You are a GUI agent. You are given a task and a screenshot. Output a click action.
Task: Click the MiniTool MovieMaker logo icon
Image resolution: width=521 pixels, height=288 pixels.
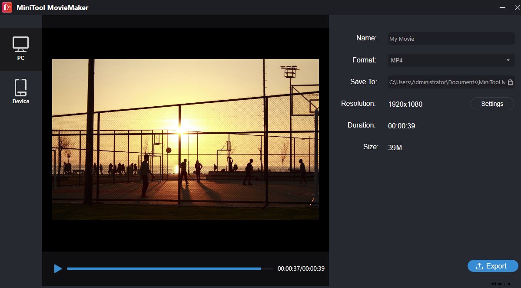pyautogui.click(x=7, y=7)
